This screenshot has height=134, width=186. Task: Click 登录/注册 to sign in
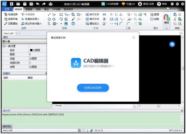(x=146, y=4)
